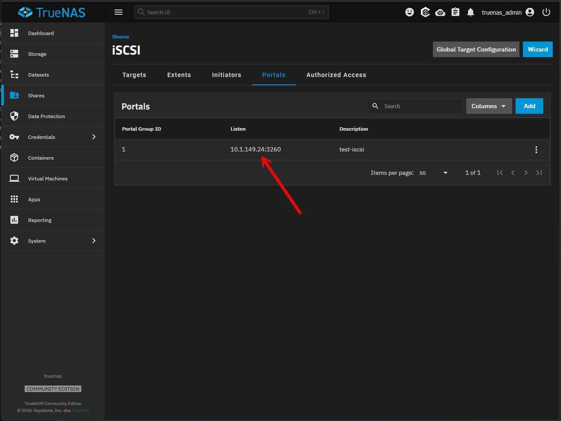Open the Items per page dropdown

point(433,173)
